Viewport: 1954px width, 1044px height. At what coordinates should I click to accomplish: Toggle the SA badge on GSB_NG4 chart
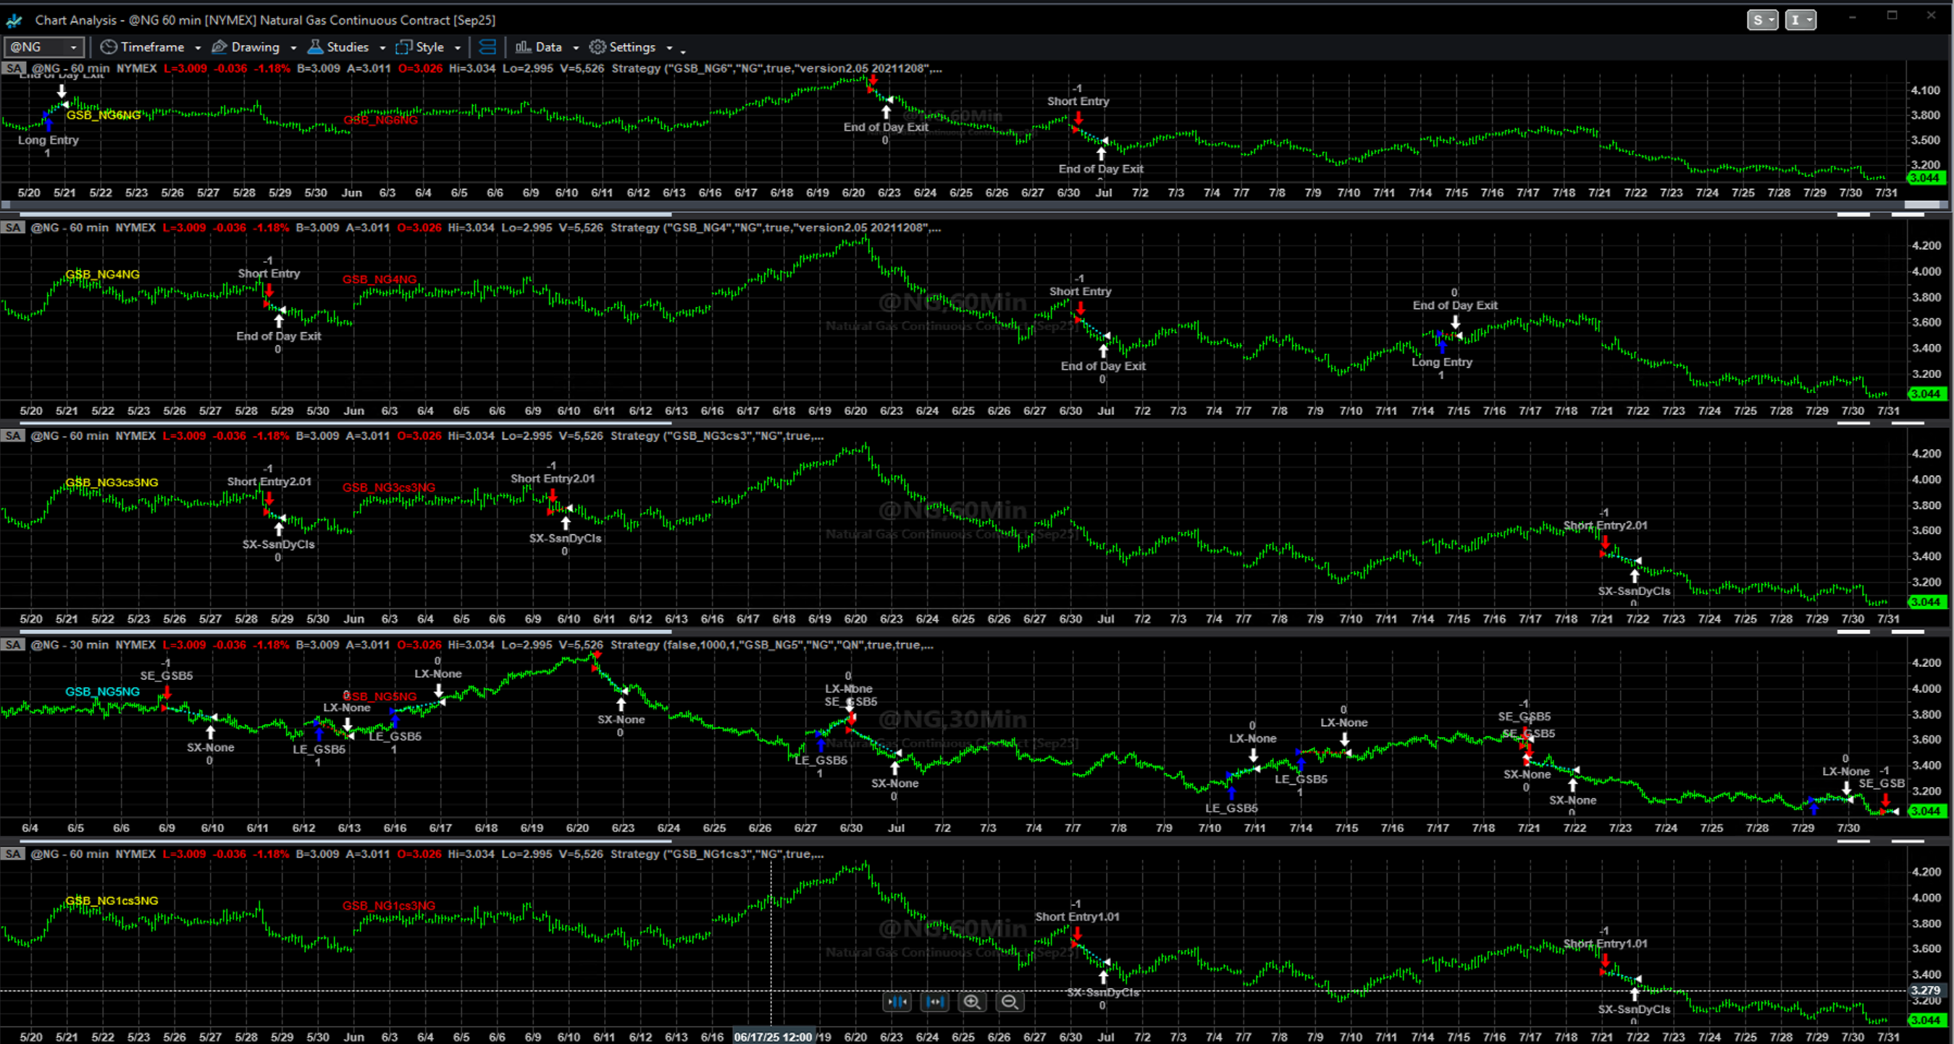[x=13, y=227]
